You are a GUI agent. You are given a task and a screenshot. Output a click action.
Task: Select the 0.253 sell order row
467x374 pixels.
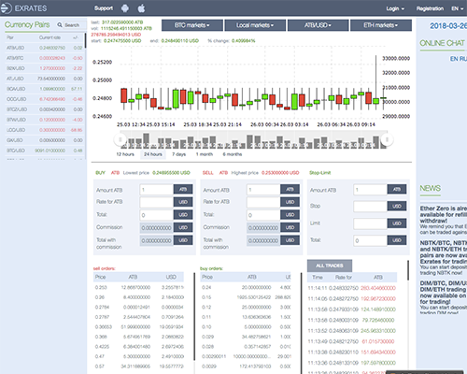pyautogui.click(x=139, y=287)
